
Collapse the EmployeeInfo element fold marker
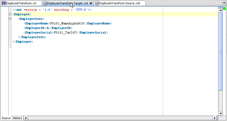[x=10, y=19]
